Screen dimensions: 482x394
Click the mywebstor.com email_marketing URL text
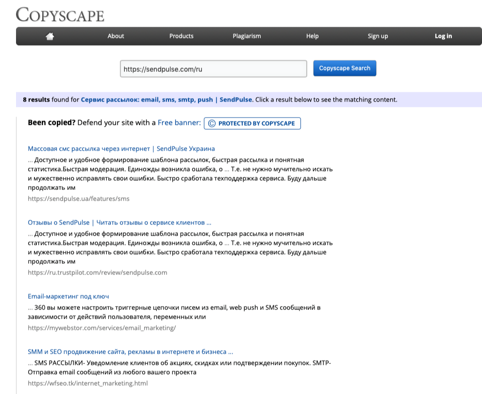tap(102, 328)
